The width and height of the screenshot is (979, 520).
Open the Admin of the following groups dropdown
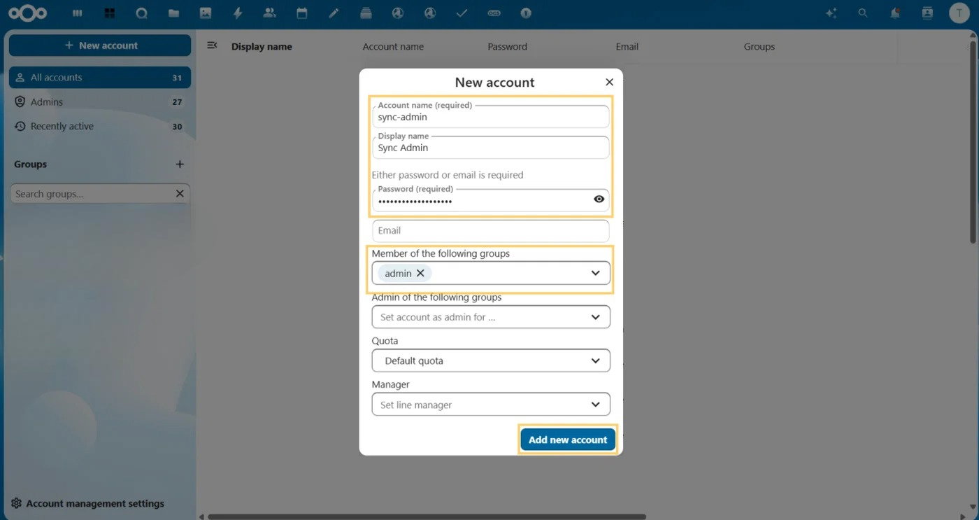point(491,317)
